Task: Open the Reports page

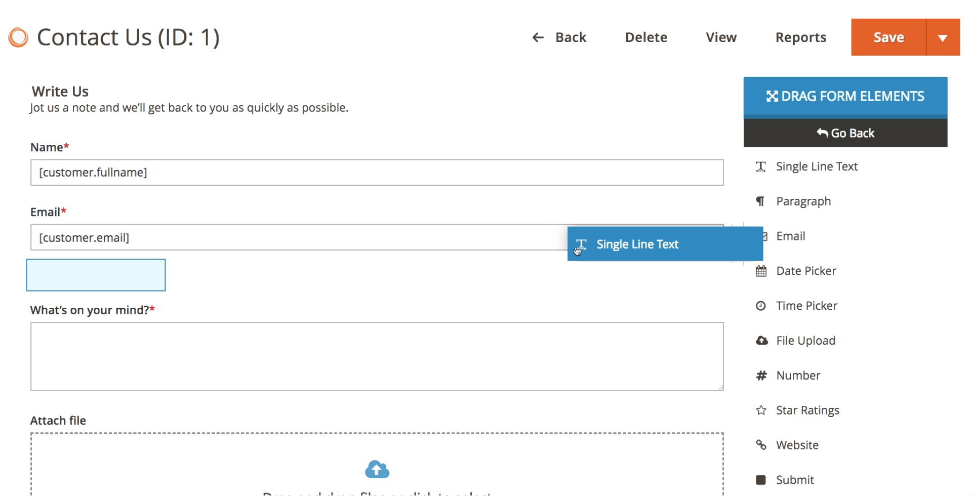Action: [800, 37]
